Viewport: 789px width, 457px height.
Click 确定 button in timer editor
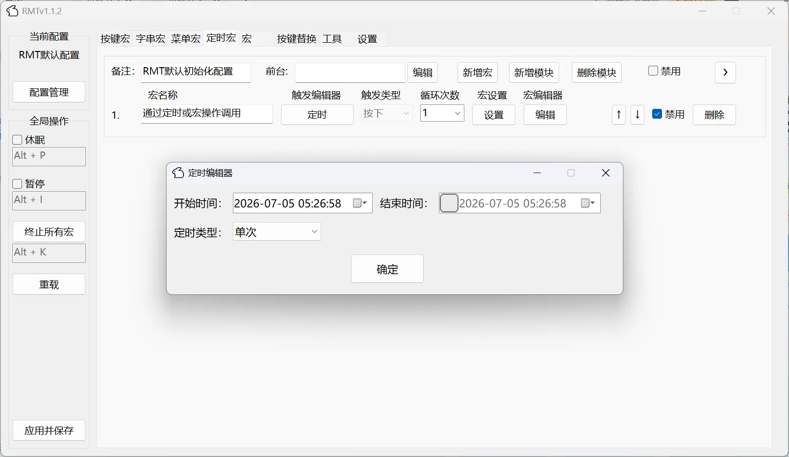(387, 269)
